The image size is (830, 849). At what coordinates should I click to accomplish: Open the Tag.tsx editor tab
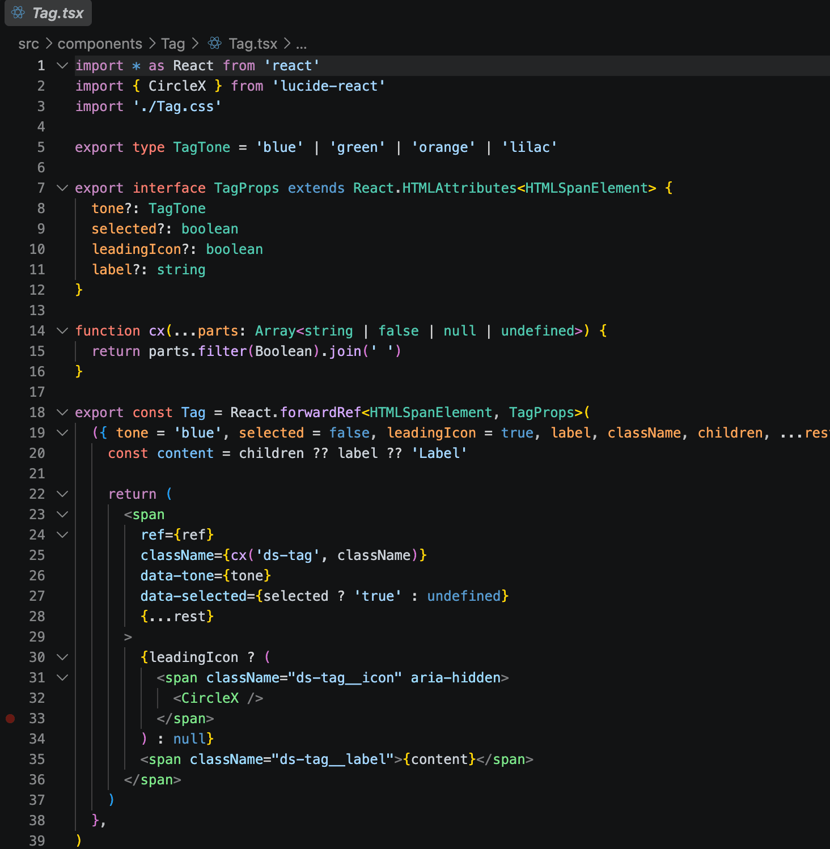[x=48, y=13]
